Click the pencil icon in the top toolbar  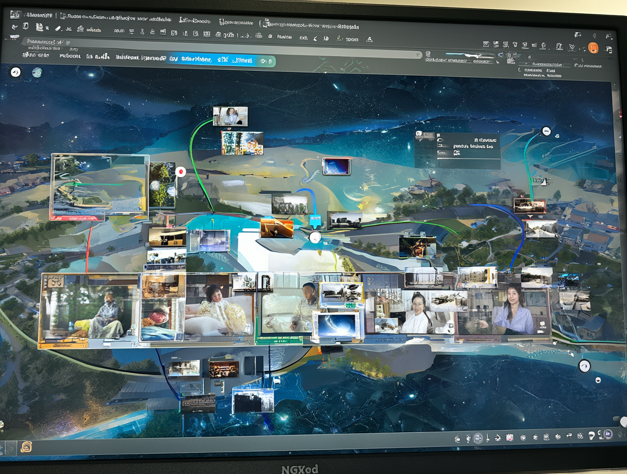[58, 29]
